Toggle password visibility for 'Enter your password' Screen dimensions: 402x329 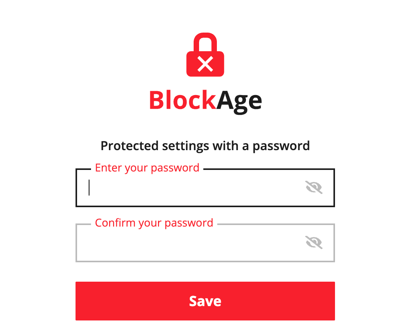(x=314, y=187)
